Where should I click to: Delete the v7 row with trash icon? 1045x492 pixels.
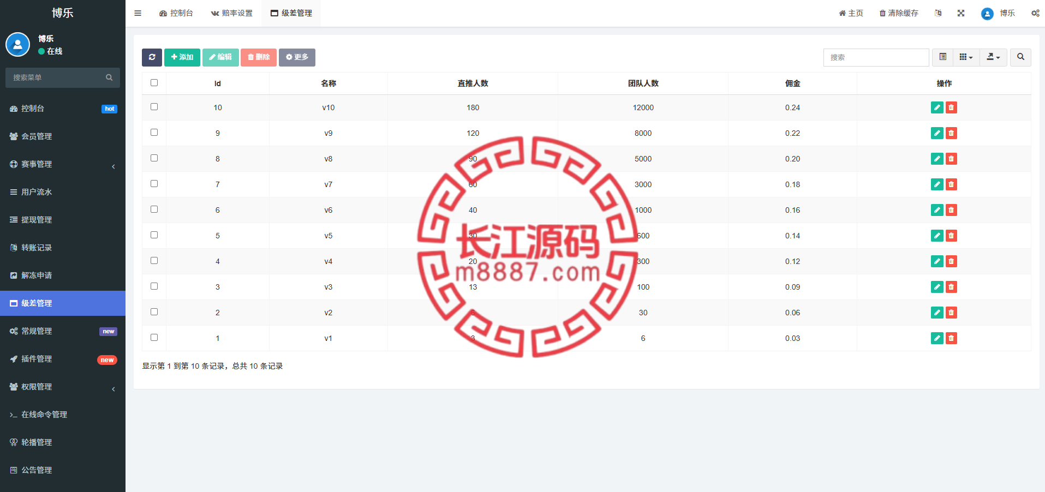951,184
